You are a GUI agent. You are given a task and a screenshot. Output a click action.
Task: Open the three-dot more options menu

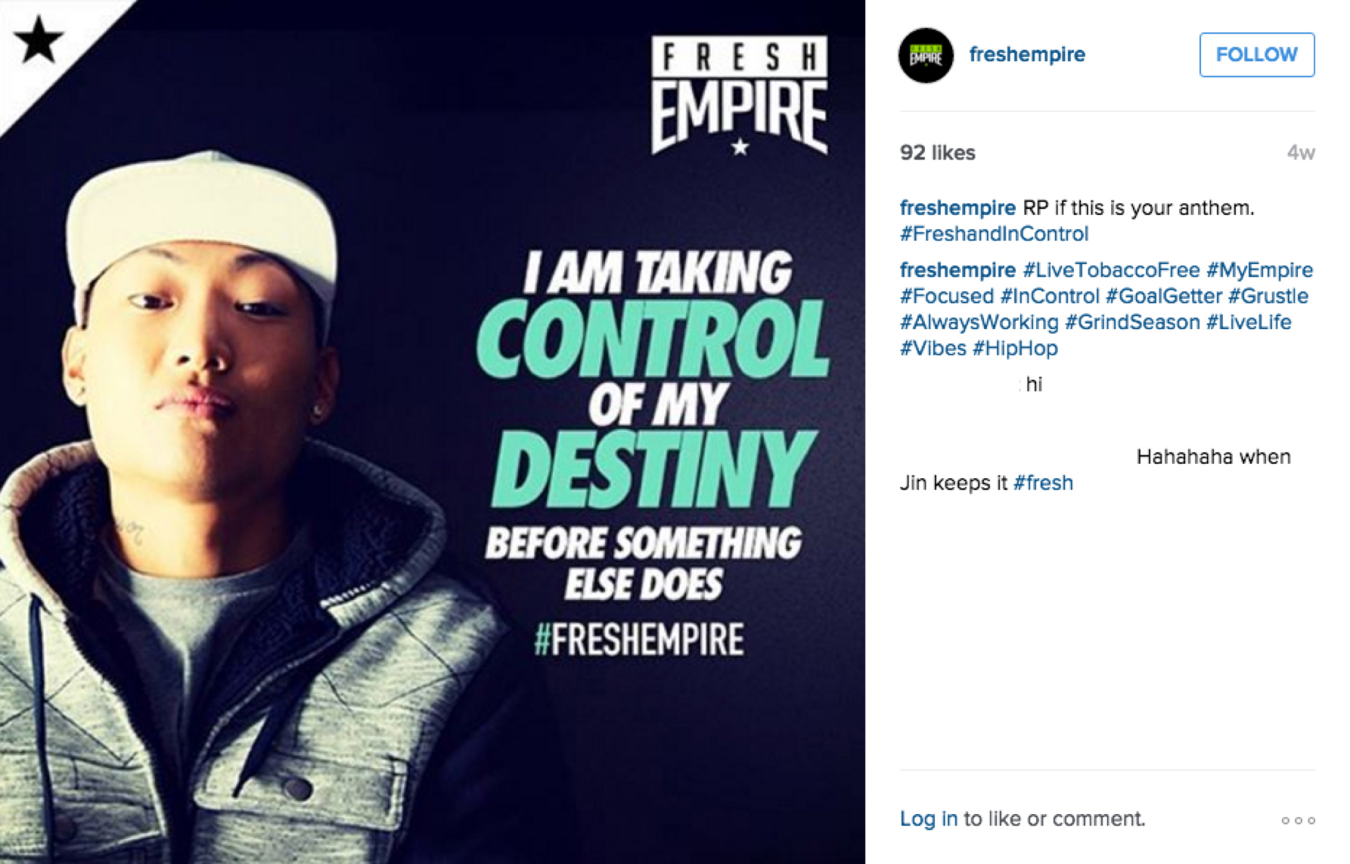pyautogui.click(x=1298, y=820)
